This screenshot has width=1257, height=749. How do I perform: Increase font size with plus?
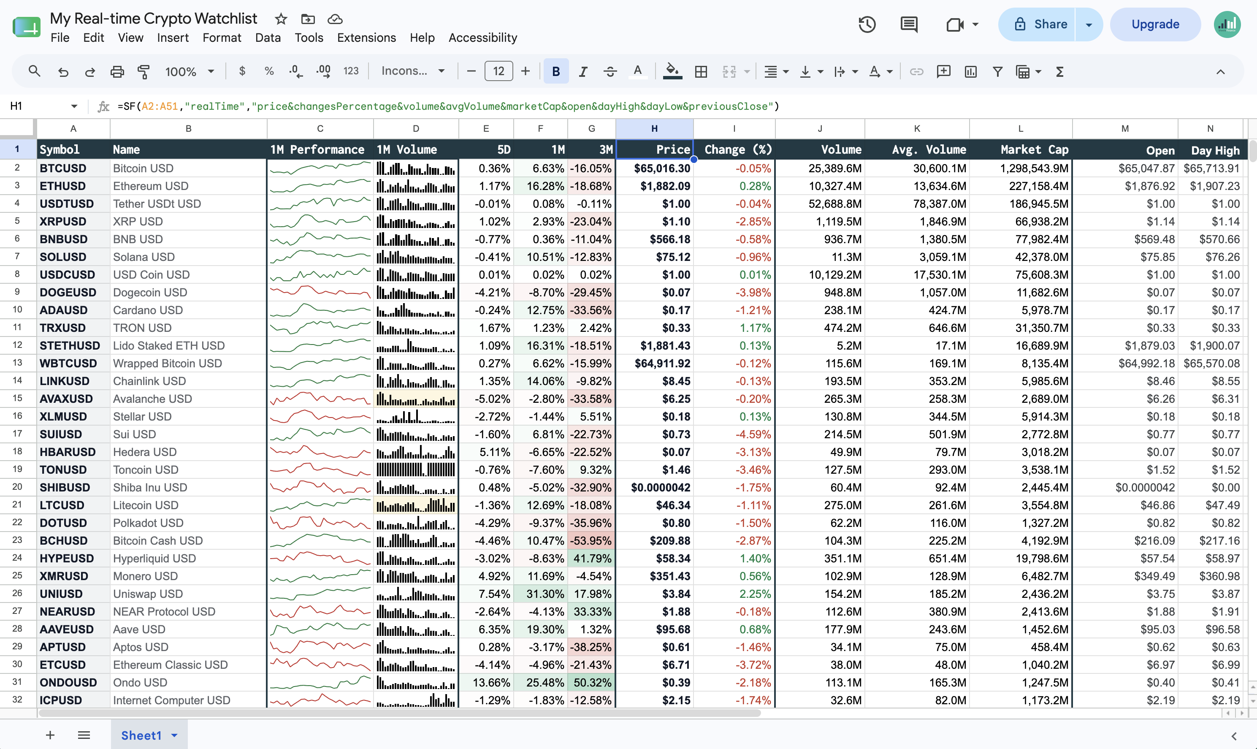525,71
